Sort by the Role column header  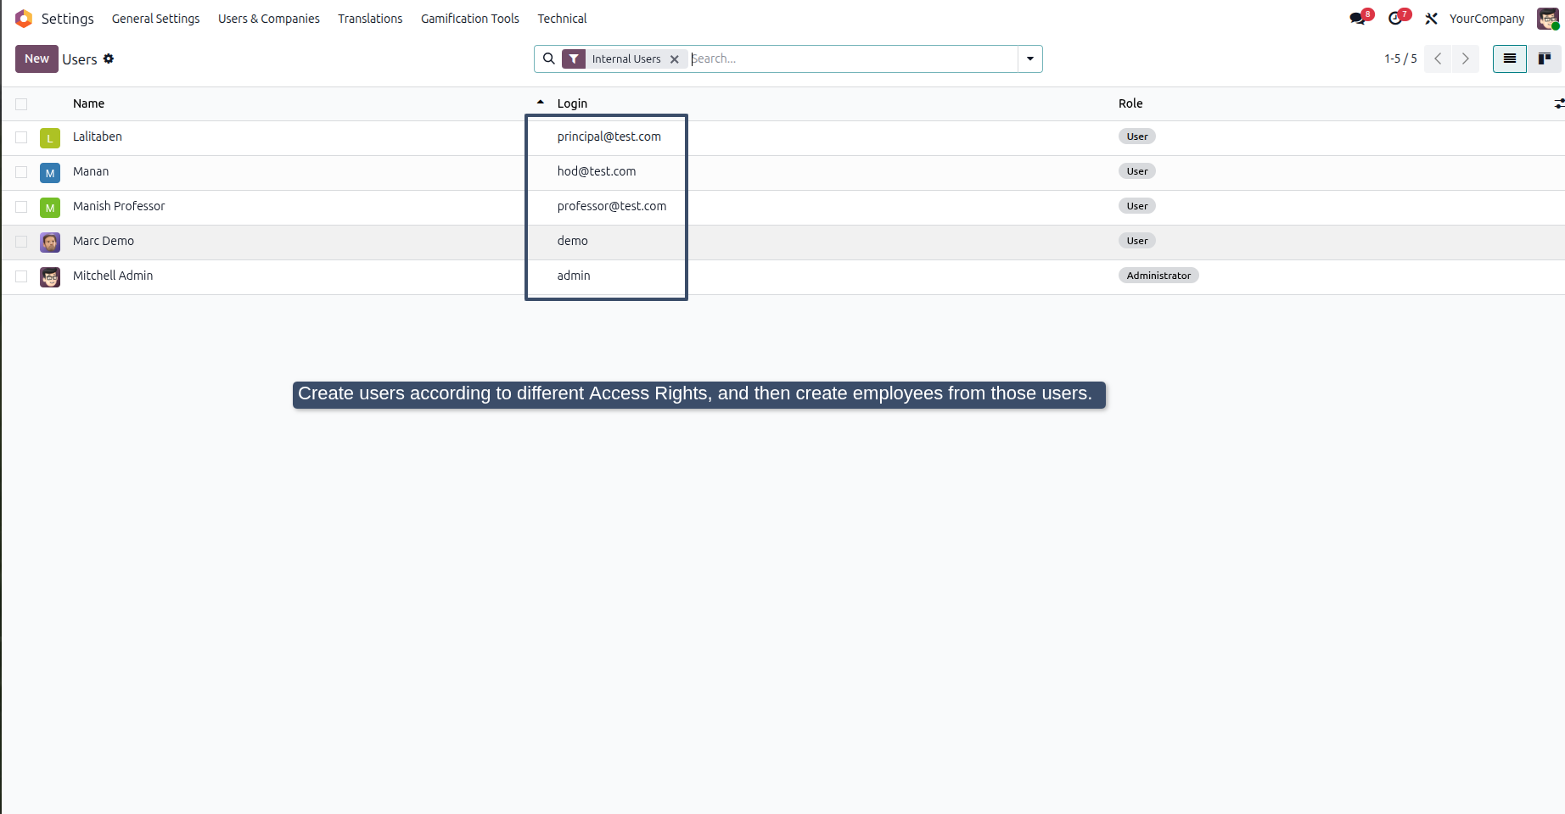[1130, 103]
